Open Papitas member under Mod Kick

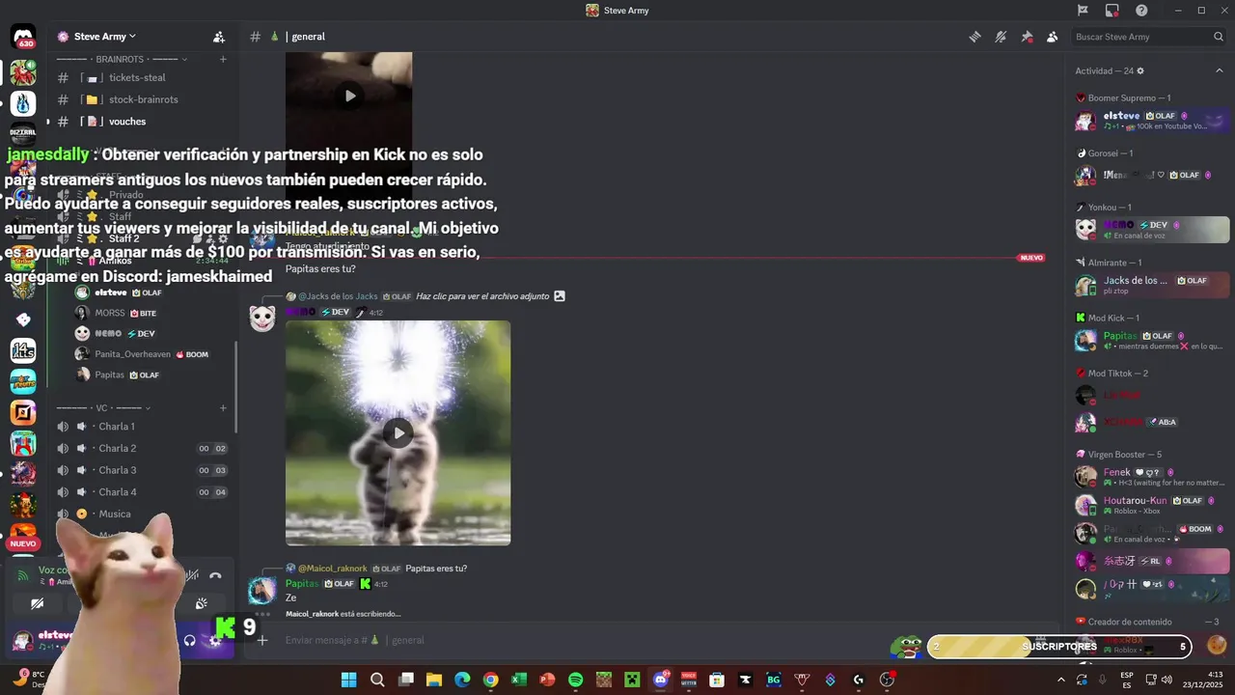(1153, 340)
